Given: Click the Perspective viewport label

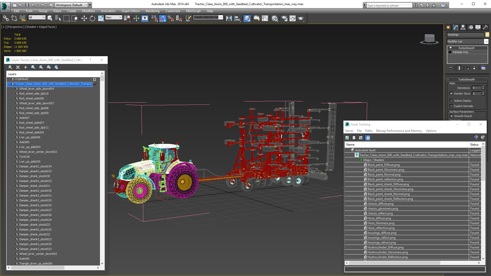Looking at the screenshot, I should (x=16, y=27).
